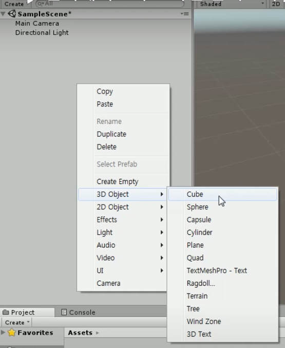Add a Wind Zone object

222,321
